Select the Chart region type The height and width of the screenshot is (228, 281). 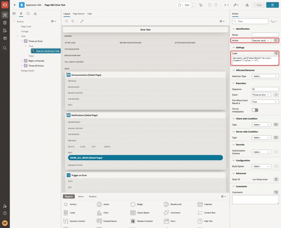point(103,213)
